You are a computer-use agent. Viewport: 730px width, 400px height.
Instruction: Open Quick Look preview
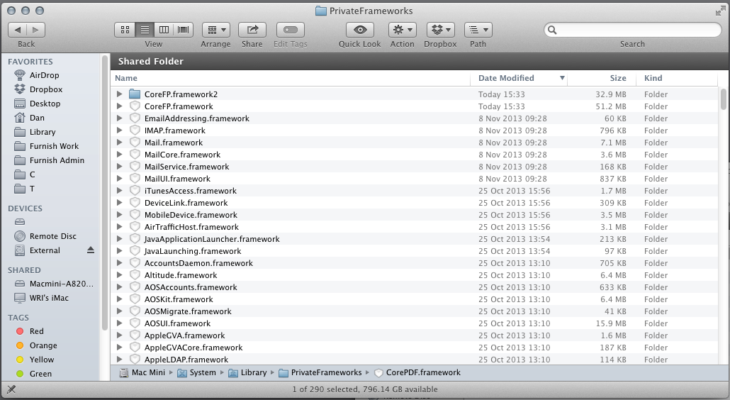(x=360, y=30)
